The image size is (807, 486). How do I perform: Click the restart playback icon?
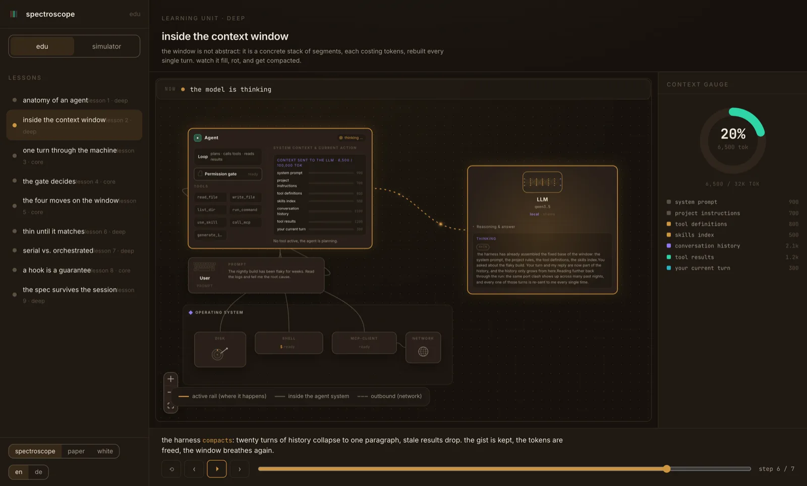click(171, 469)
